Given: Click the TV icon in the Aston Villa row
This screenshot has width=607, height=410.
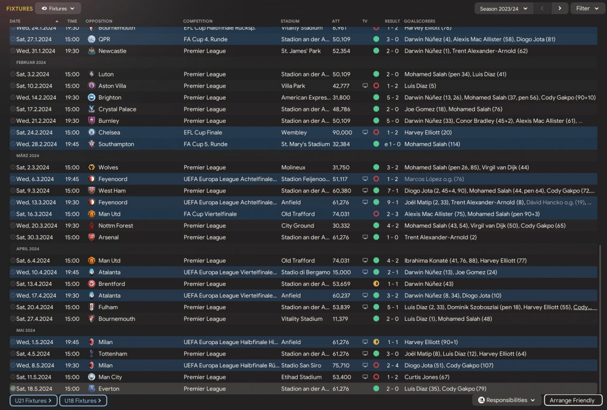Looking at the screenshot, I should coord(365,86).
